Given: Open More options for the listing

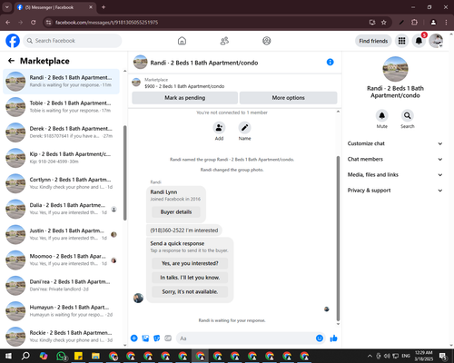Looking at the screenshot, I should 288,98.
